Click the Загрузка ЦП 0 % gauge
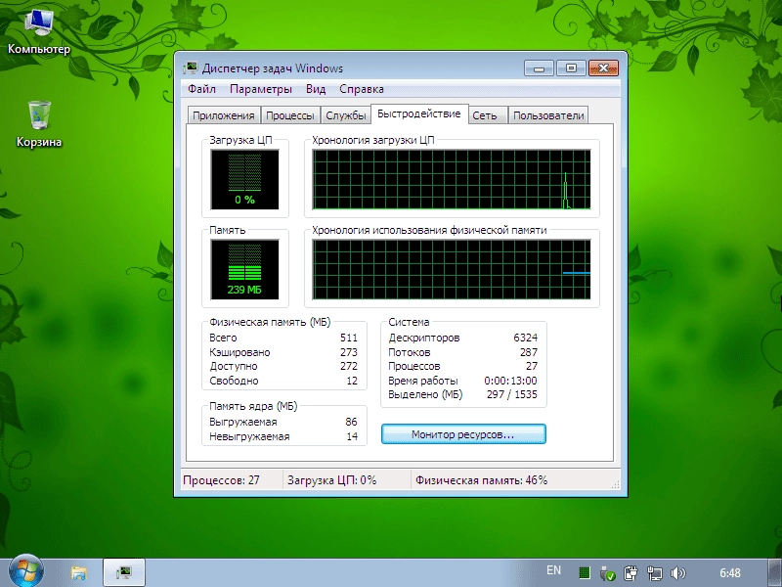This screenshot has height=587, width=782. 245,180
